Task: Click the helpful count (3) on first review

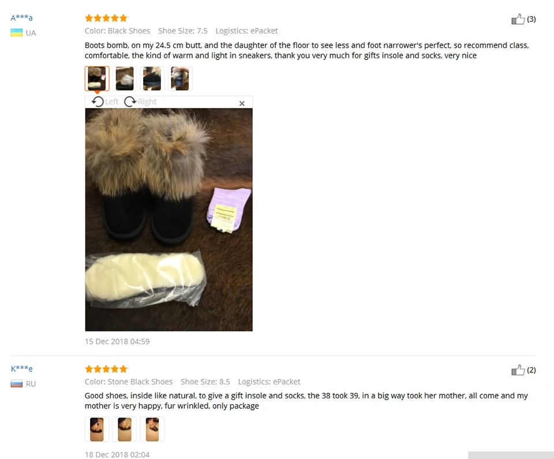Action: tap(531, 19)
